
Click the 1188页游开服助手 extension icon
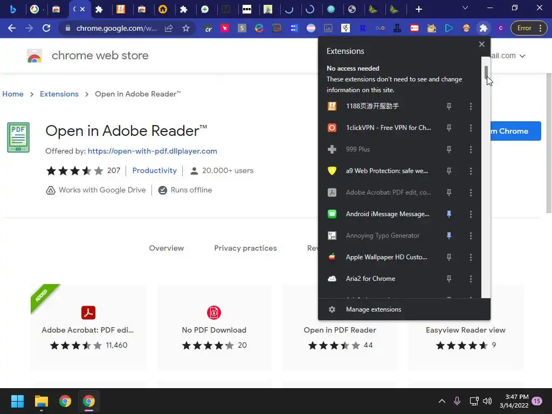coord(332,106)
